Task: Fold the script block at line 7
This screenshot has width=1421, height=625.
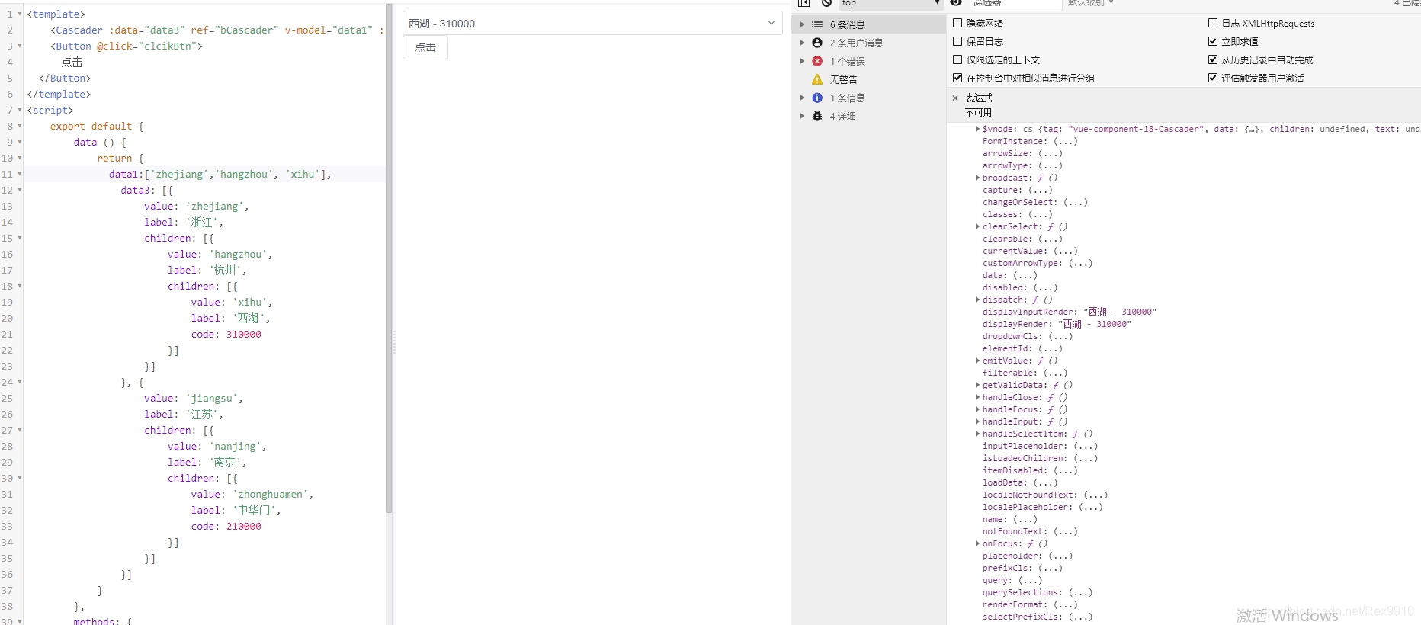Action: [x=19, y=110]
